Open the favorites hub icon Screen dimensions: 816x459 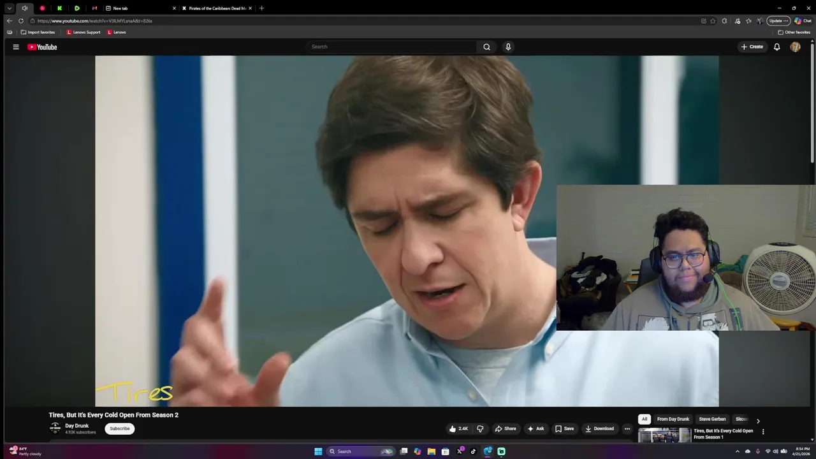point(748,20)
